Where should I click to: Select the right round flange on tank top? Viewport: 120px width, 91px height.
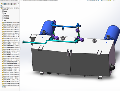tap(94, 40)
